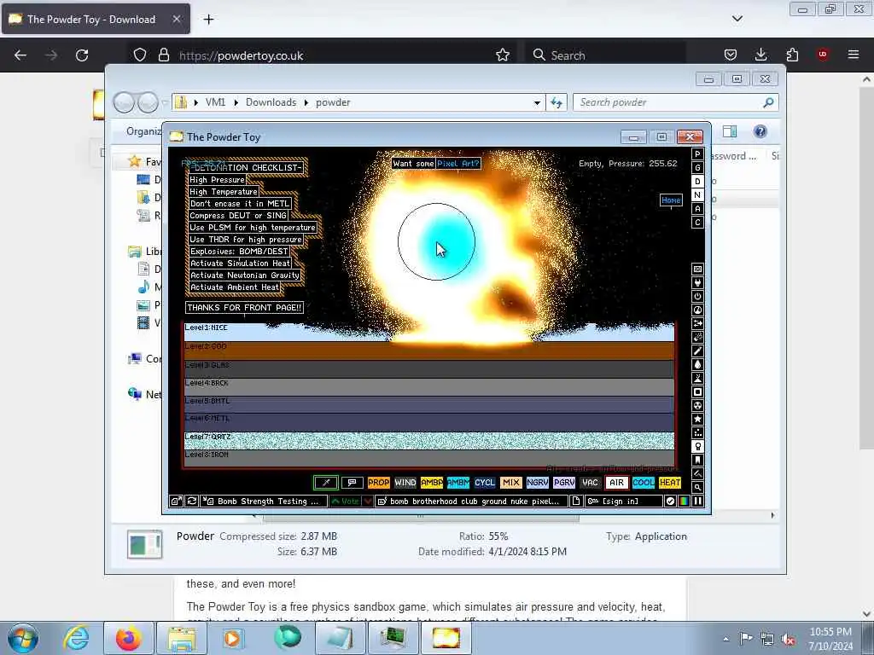Open the Explosives category icon
This screenshot has width=874, height=655.
click(x=697, y=338)
